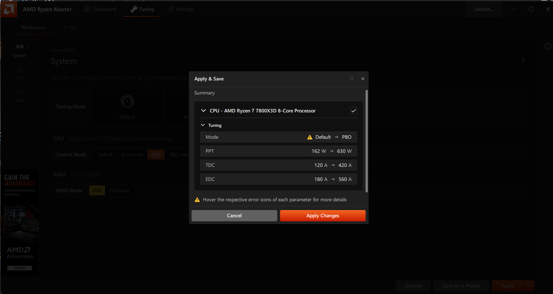Viewport: 553px width, 294px height.
Task: Open the info icon at right edge
Action: tap(547, 46)
